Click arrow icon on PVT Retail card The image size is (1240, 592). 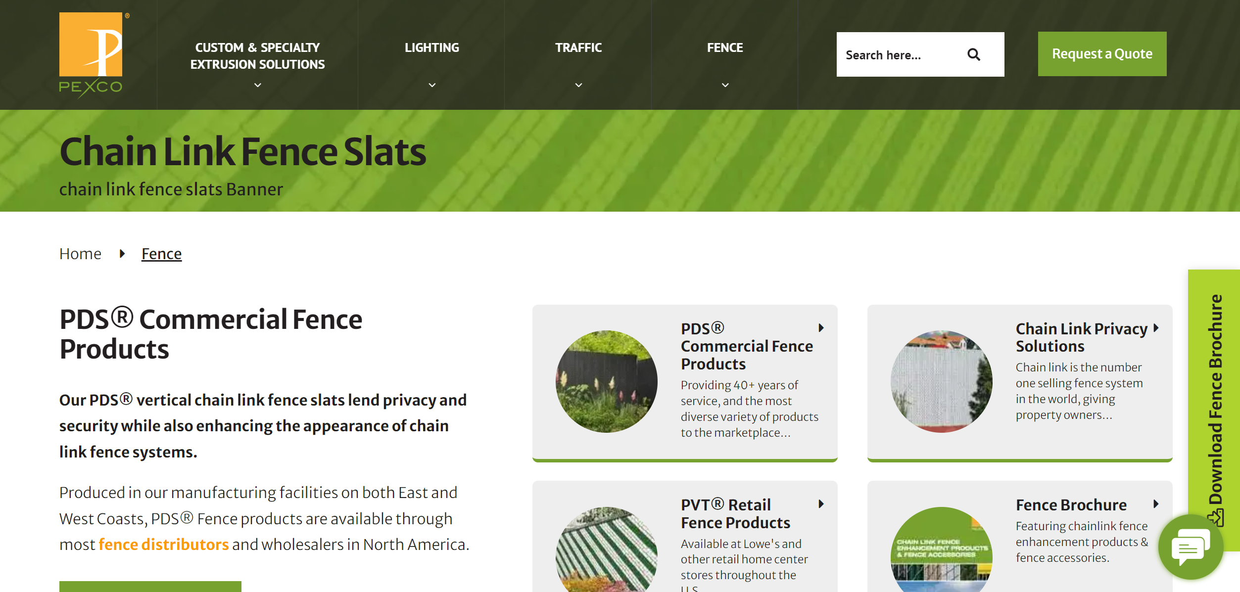tap(821, 504)
